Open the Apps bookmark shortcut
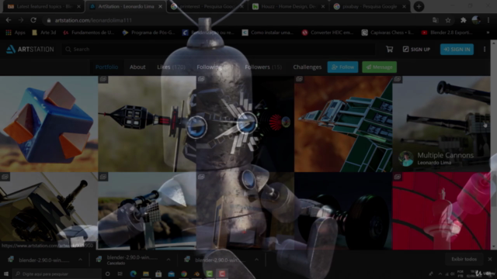Screen dimensions: 497x279 pos(16,33)
